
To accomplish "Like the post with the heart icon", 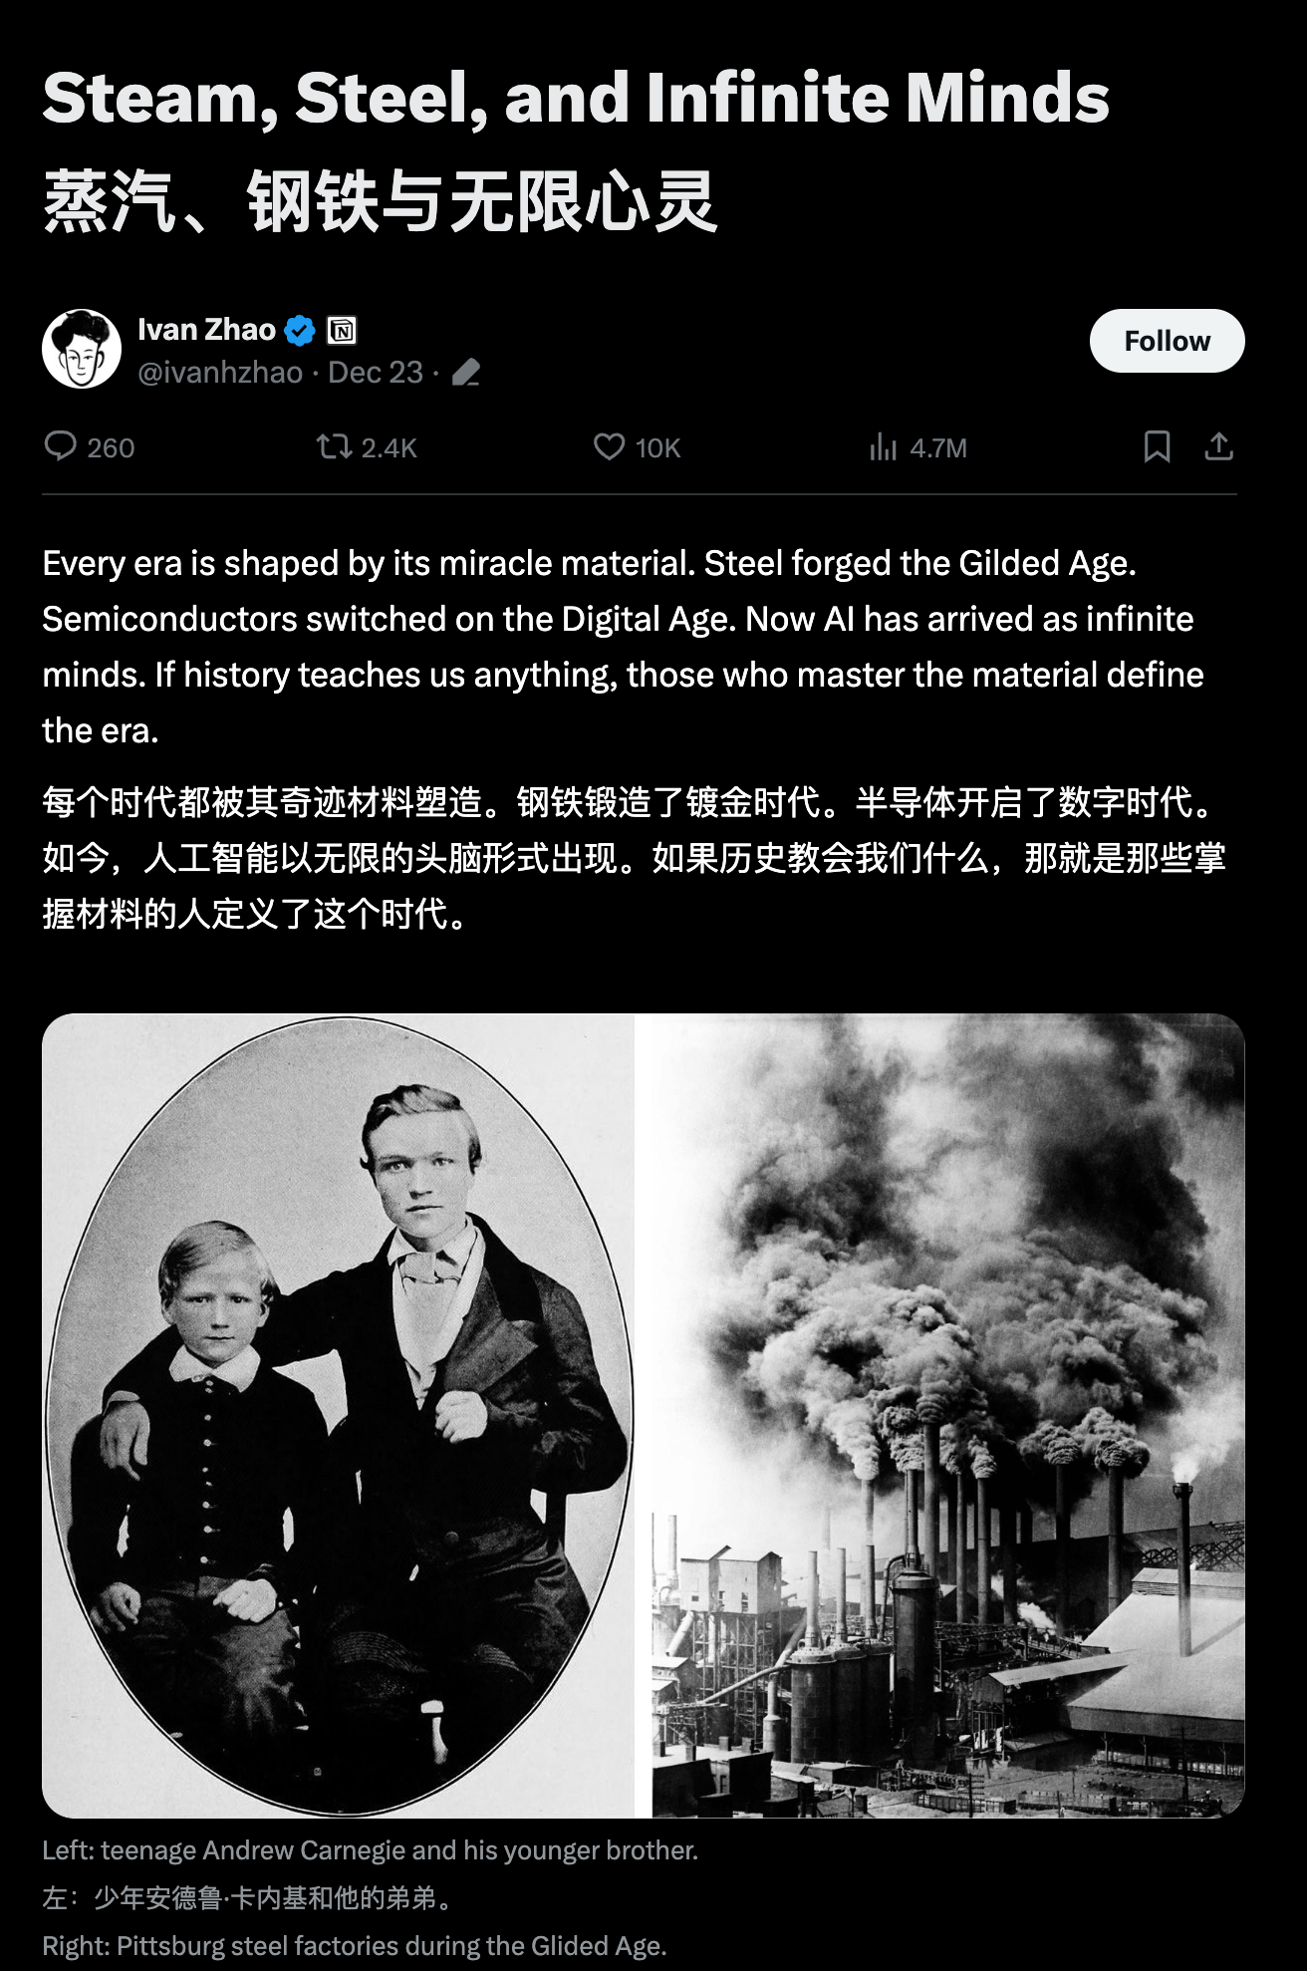I will tap(609, 445).
